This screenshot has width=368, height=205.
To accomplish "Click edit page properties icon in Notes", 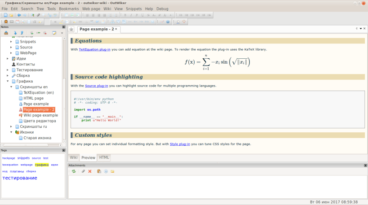I will click(54, 33).
